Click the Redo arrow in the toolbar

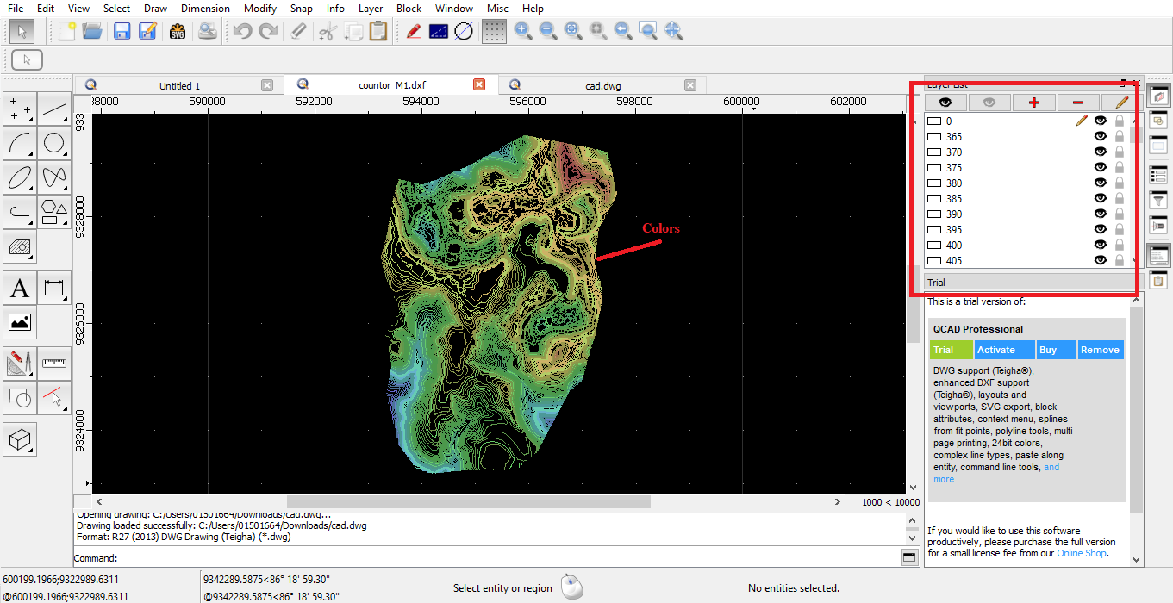(268, 32)
